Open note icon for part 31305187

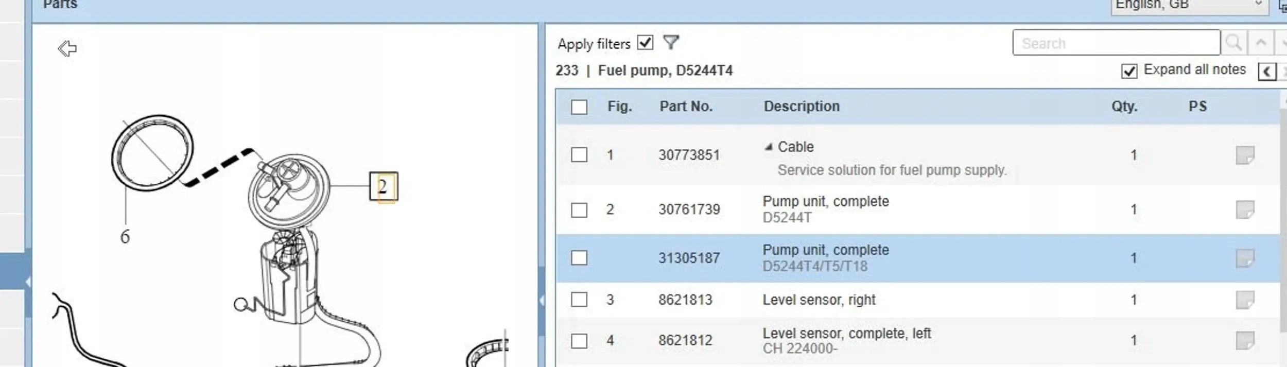[1245, 258]
